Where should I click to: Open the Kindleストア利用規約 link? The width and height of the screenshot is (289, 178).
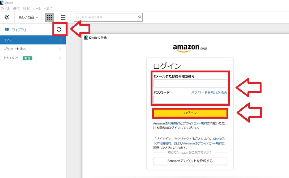[x=189, y=141]
